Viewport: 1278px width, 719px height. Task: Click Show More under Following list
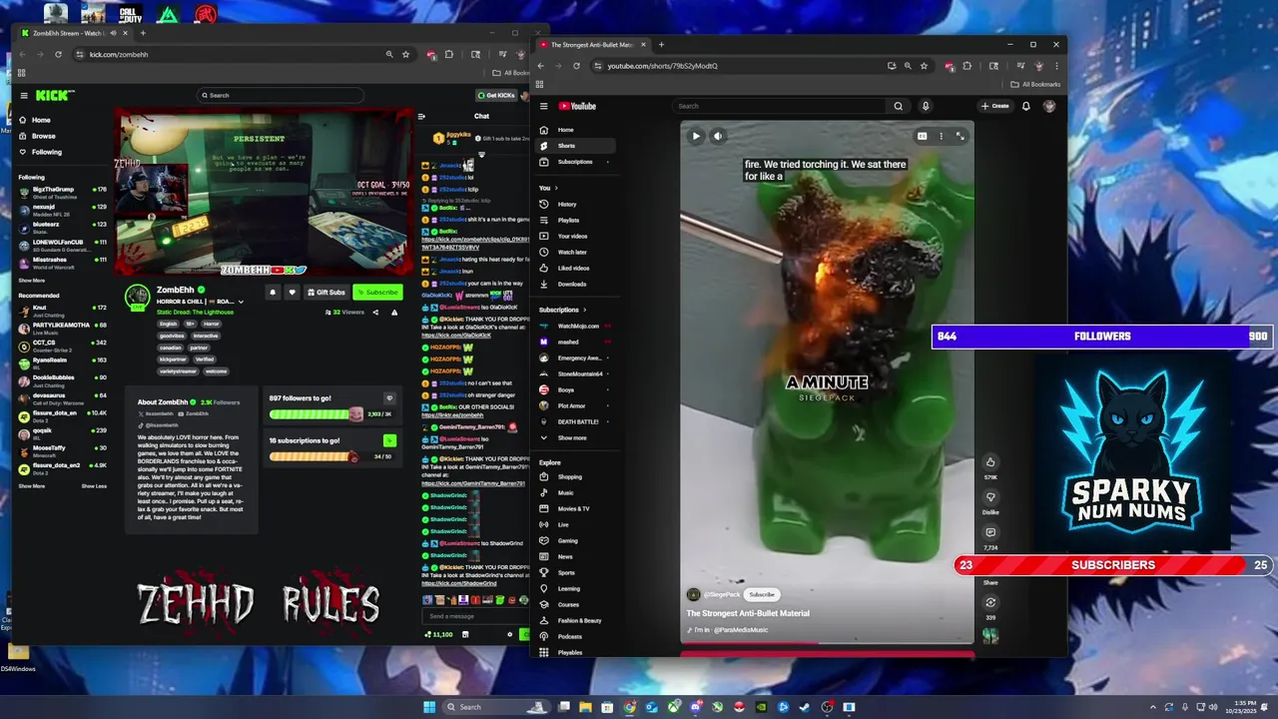(x=31, y=281)
